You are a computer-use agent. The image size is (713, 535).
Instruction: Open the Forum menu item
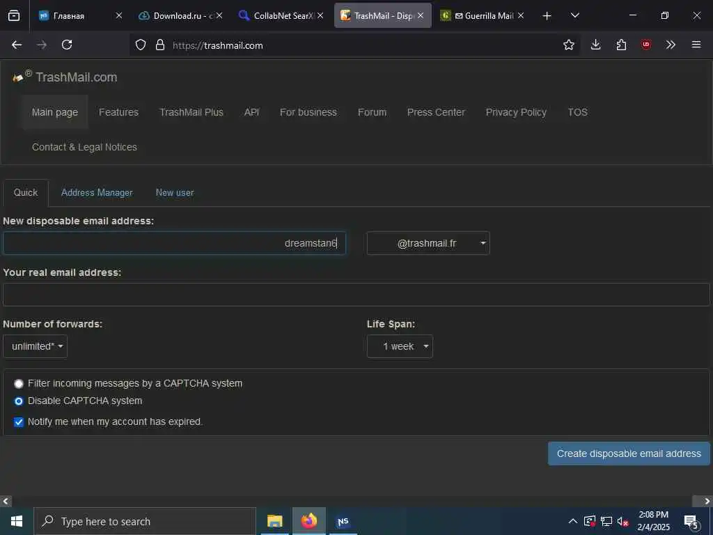(x=372, y=112)
